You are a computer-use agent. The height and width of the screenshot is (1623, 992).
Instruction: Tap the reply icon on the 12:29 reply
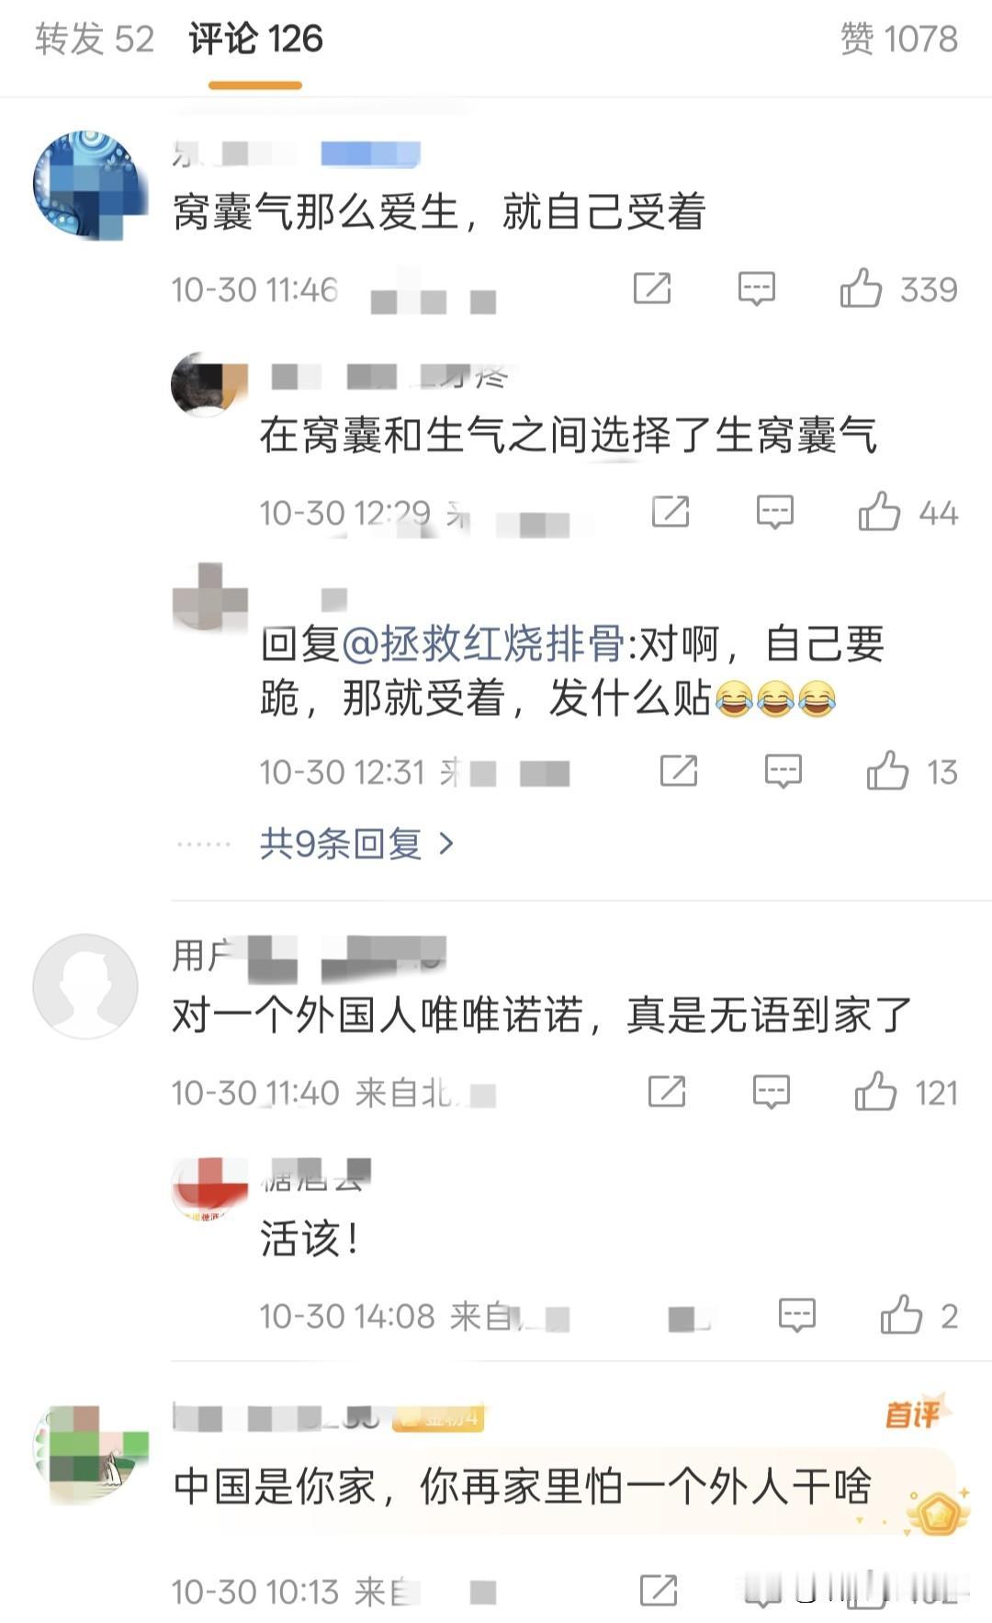[775, 512]
